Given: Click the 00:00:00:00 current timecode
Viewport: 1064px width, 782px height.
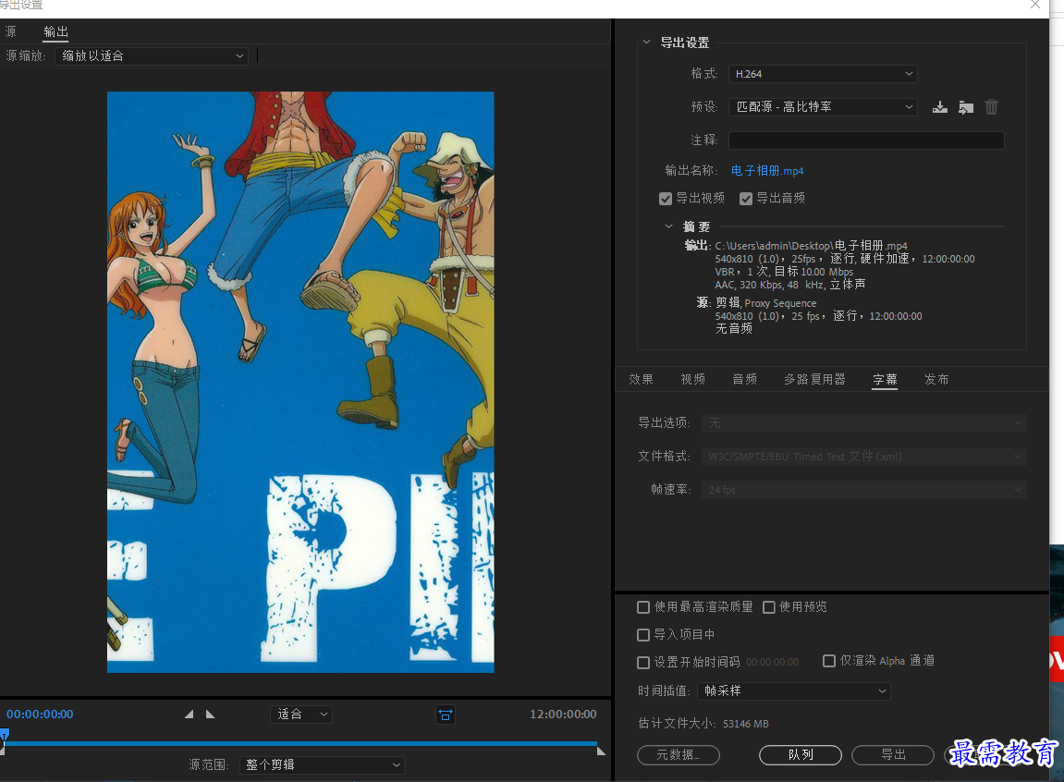Looking at the screenshot, I should (40, 715).
